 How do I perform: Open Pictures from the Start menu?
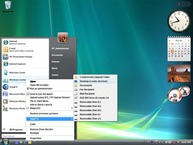[x=55, y=62]
